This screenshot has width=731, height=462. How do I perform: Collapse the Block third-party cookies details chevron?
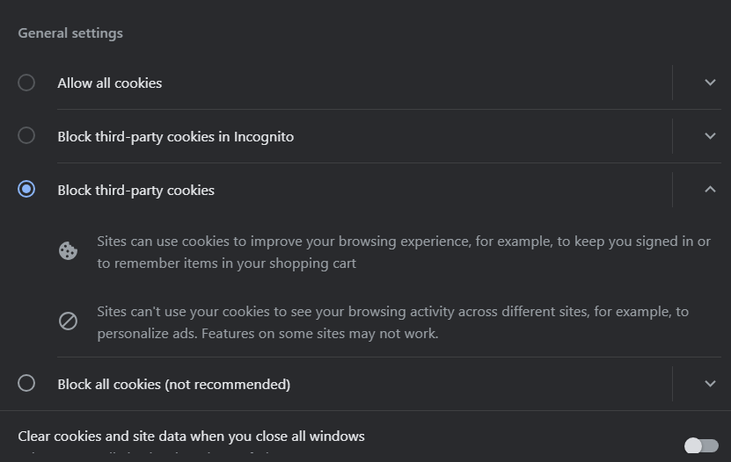(710, 189)
